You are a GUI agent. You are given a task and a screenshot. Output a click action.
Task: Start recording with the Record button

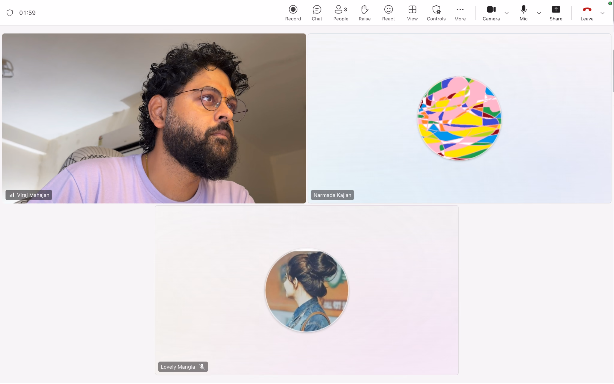(x=293, y=13)
